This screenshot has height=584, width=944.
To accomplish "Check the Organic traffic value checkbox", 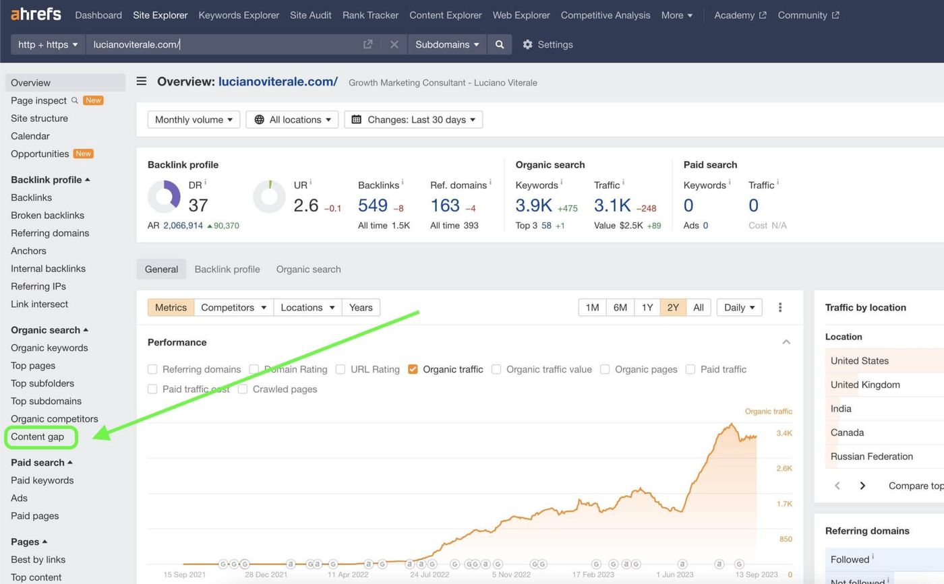I will pyautogui.click(x=496, y=369).
